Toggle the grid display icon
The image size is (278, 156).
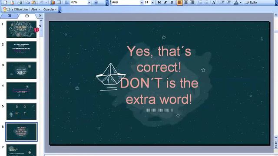click(x=67, y=2)
